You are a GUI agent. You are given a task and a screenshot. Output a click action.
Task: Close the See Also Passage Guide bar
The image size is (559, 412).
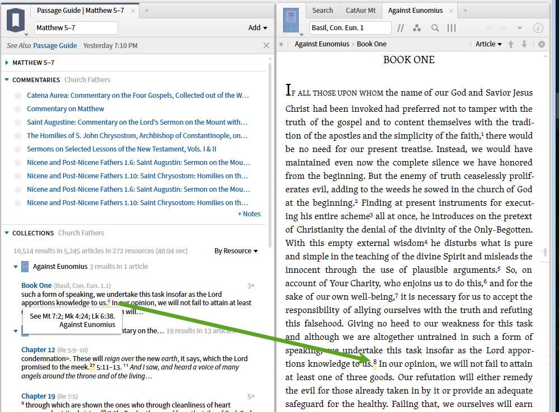click(x=266, y=45)
